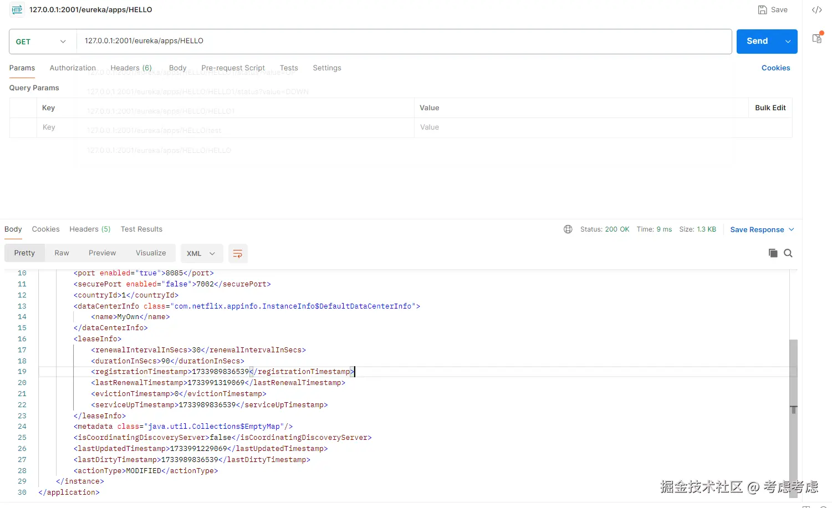The image size is (832, 508).
Task: Click the query param Key input cell
Action: point(225,127)
